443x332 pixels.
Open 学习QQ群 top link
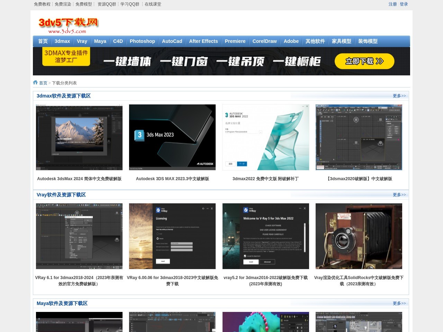tap(130, 4)
